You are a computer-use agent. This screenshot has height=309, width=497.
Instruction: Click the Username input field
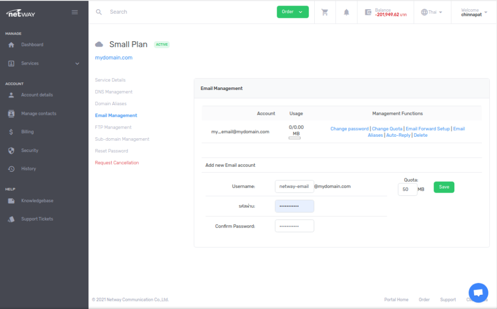coord(294,187)
